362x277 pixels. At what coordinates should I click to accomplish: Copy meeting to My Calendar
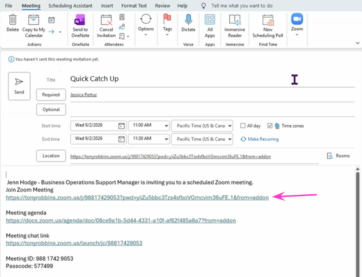[34, 25]
